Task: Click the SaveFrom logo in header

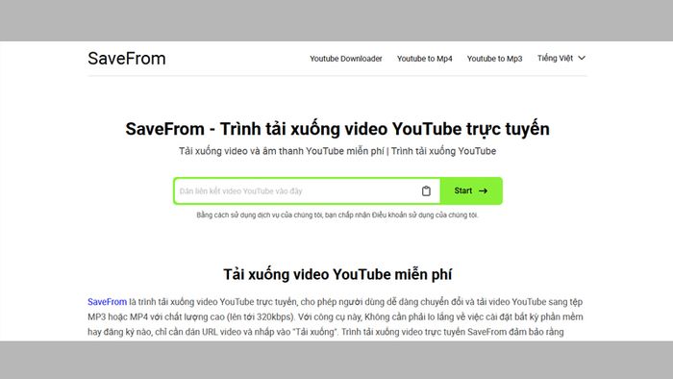Action: point(127,59)
